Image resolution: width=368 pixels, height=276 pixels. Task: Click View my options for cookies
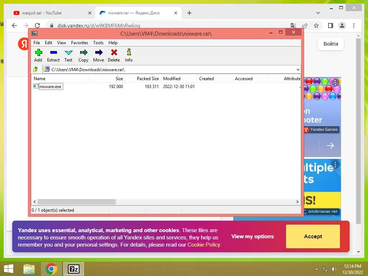(x=253, y=236)
